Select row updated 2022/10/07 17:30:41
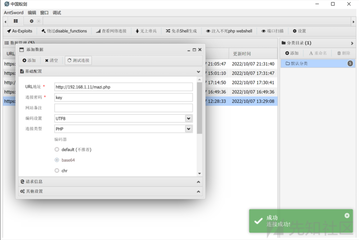Screen dimensions: 359x240 click(140, 83)
